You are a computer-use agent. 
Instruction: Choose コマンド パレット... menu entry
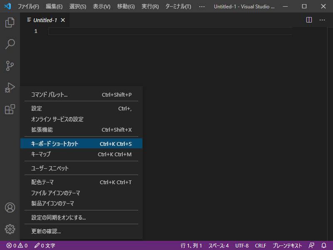pyautogui.click(x=81, y=95)
